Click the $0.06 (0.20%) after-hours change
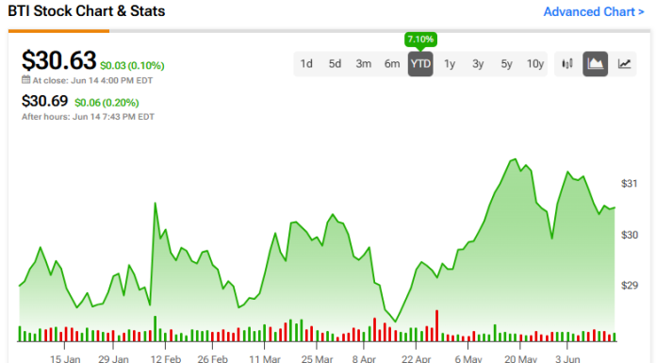 pos(107,103)
